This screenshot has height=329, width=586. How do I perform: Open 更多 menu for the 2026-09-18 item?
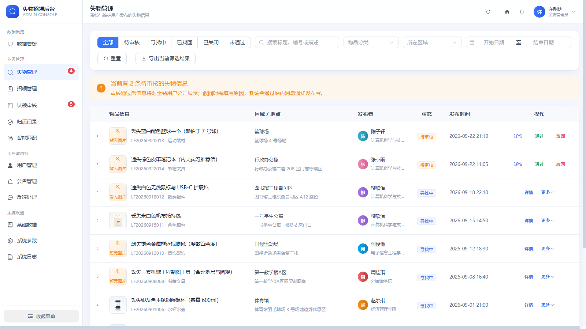(548, 192)
